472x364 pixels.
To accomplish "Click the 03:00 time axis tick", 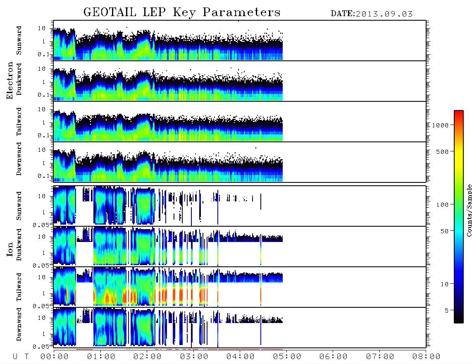I will click(194, 357).
